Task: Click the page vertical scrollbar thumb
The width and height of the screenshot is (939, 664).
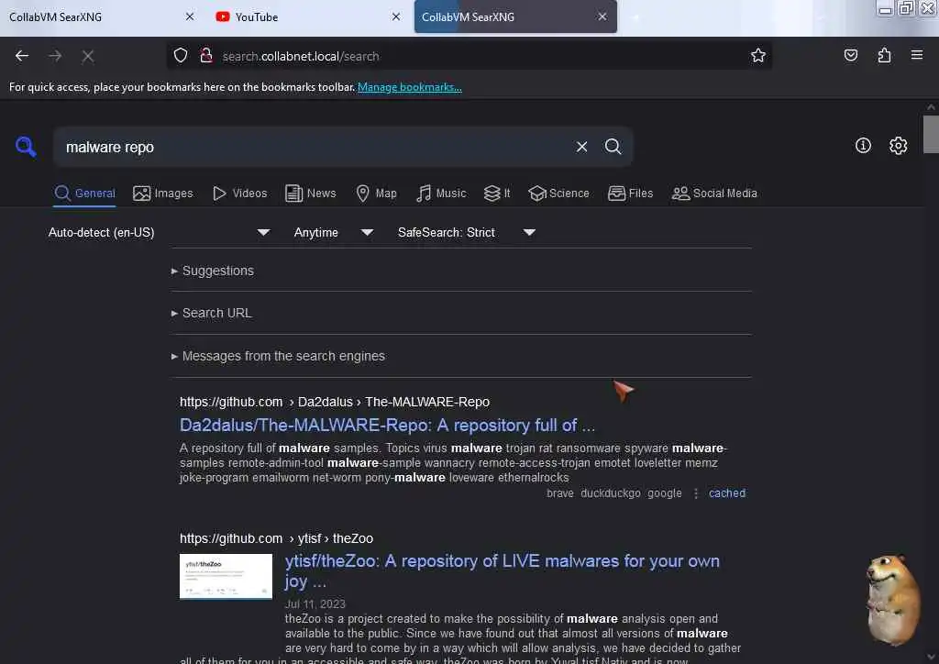Action: click(x=931, y=134)
